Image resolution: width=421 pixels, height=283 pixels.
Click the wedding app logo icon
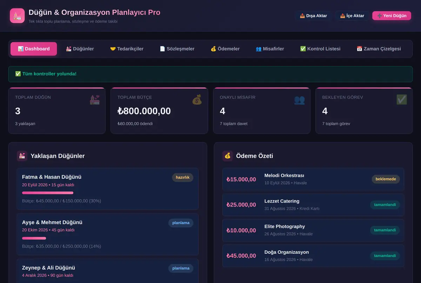pyautogui.click(x=17, y=15)
